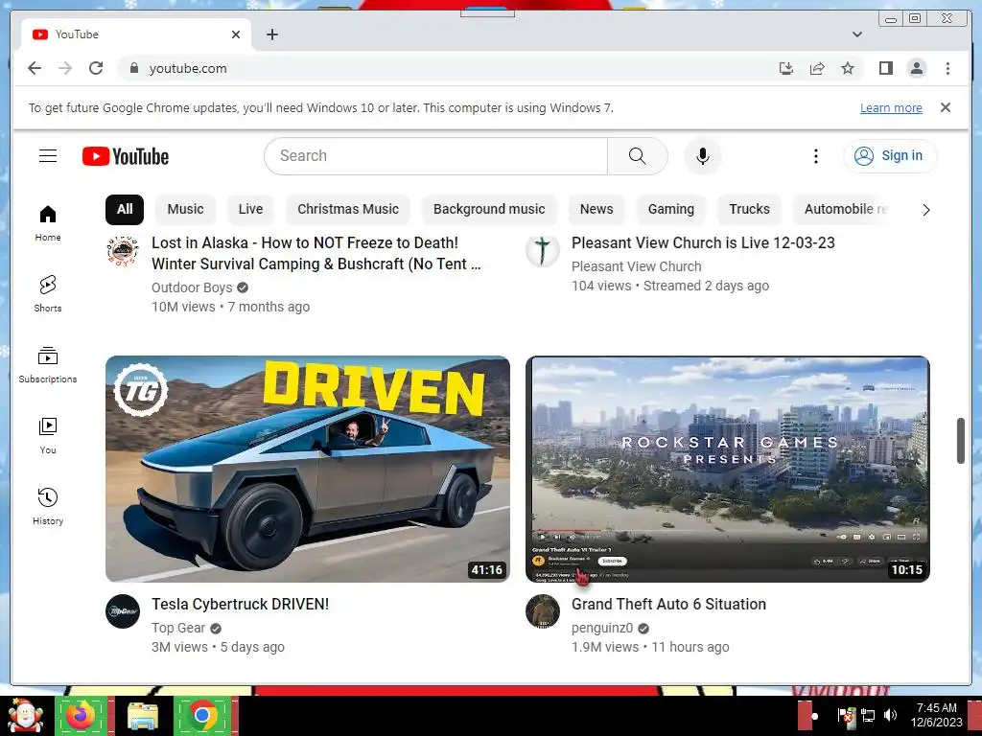Screen dimensions: 982x736
Task: Start voice search with microphone
Action: tap(703, 156)
